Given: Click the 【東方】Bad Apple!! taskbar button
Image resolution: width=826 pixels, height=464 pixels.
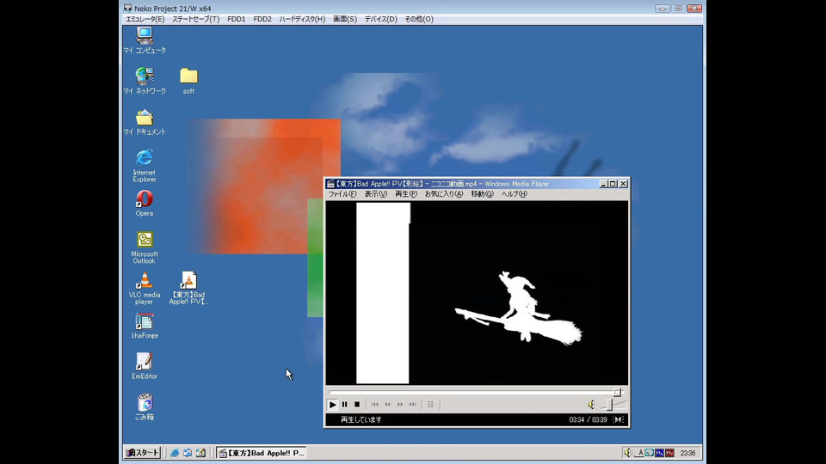Looking at the screenshot, I should pyautogui.click(x=262, y=453).
